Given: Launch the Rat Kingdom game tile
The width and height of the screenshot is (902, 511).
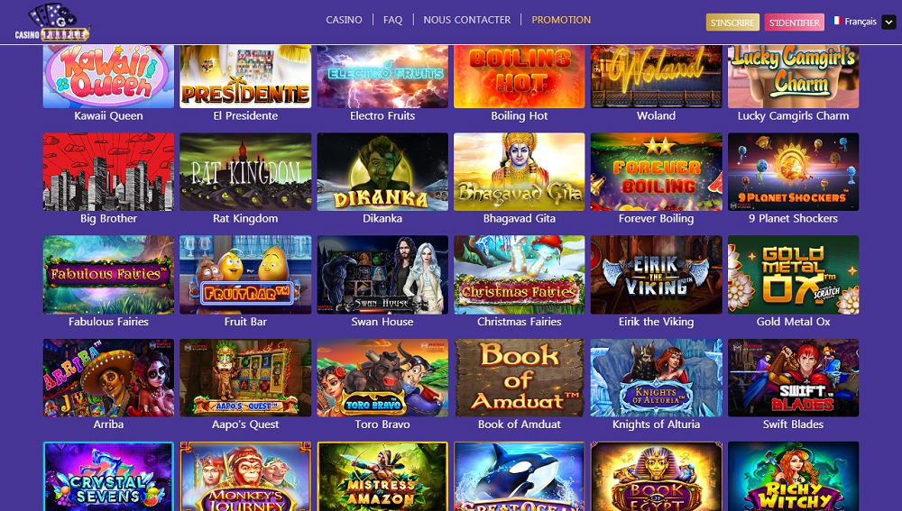Looking at the screenshot, I should coord(245,172).
